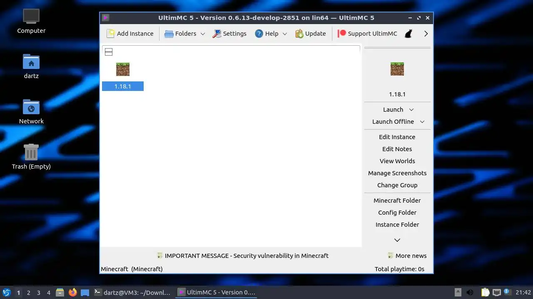This screenshot has width=533, height=299.
Task: Open Edit Notes
Action: click(397, 149)
